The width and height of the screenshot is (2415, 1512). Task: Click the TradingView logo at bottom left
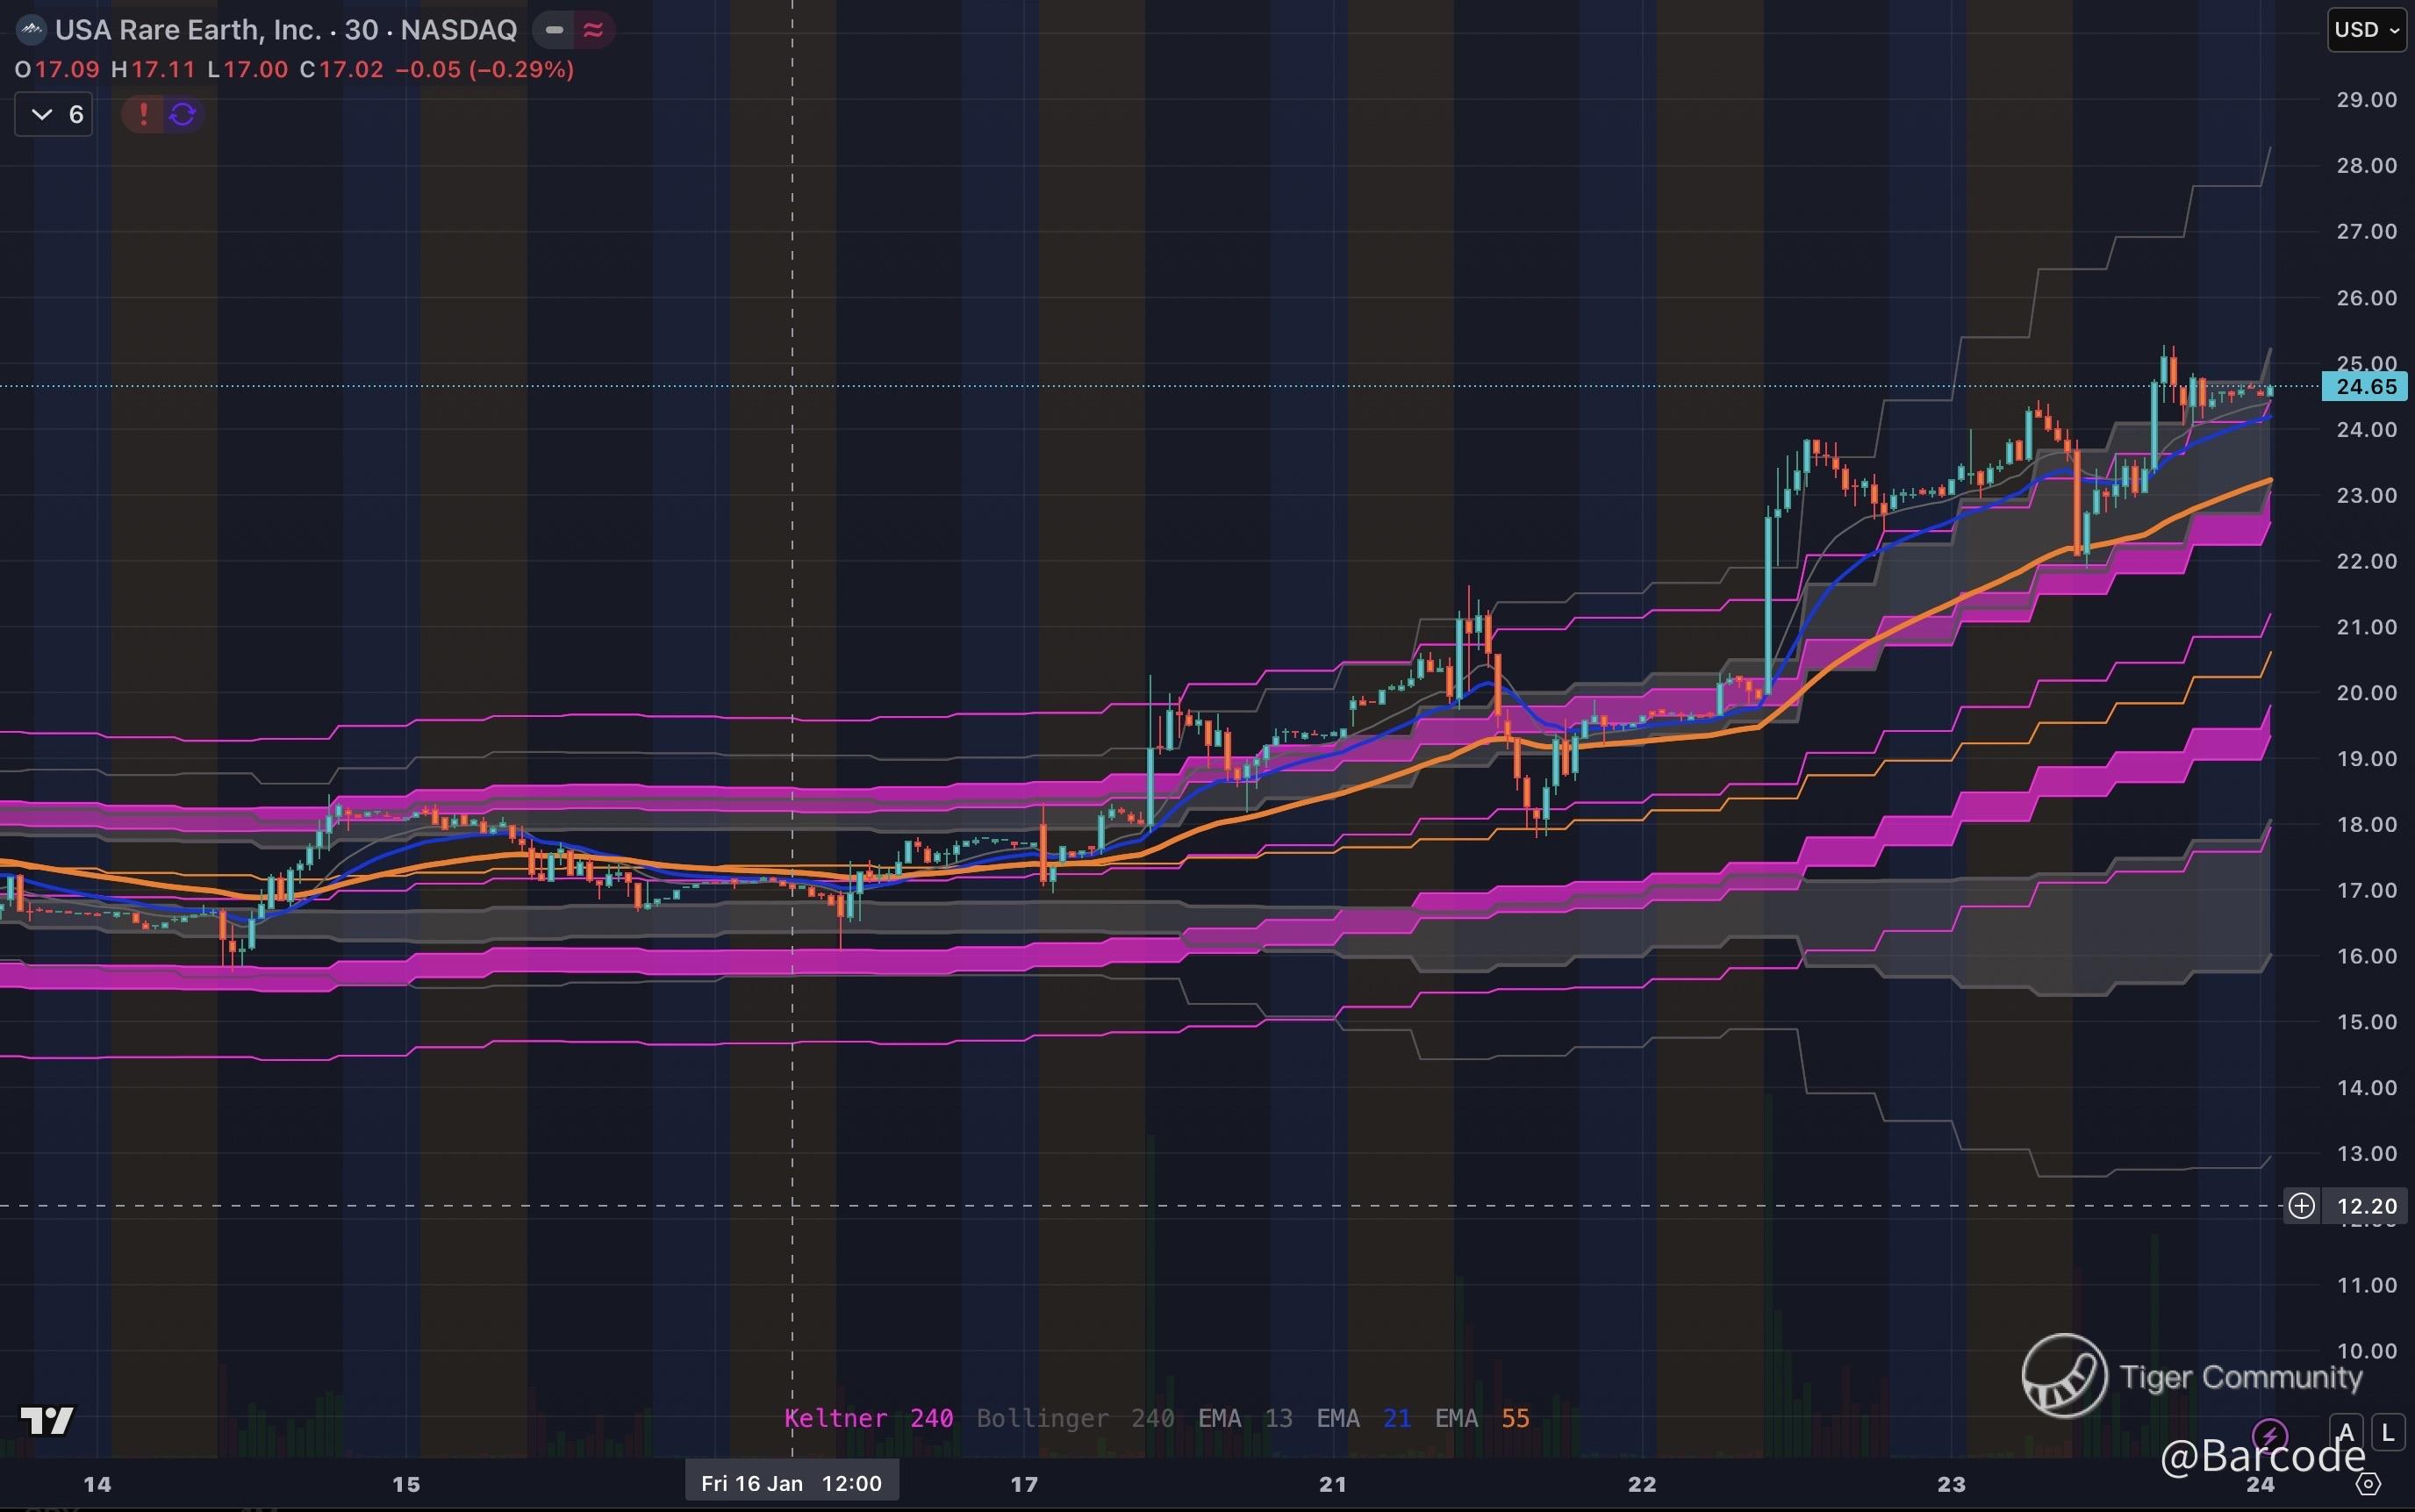[47, 1420]
